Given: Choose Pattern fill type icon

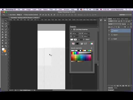Looking at the screenshot, I should coord(85,44).
